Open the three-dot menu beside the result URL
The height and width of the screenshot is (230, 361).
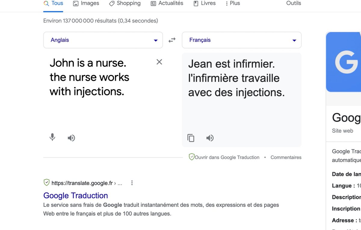132,183
